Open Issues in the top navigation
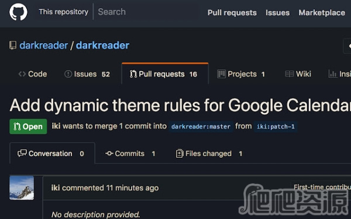Screen dimensions: 351x219 (x=277, y=13)
